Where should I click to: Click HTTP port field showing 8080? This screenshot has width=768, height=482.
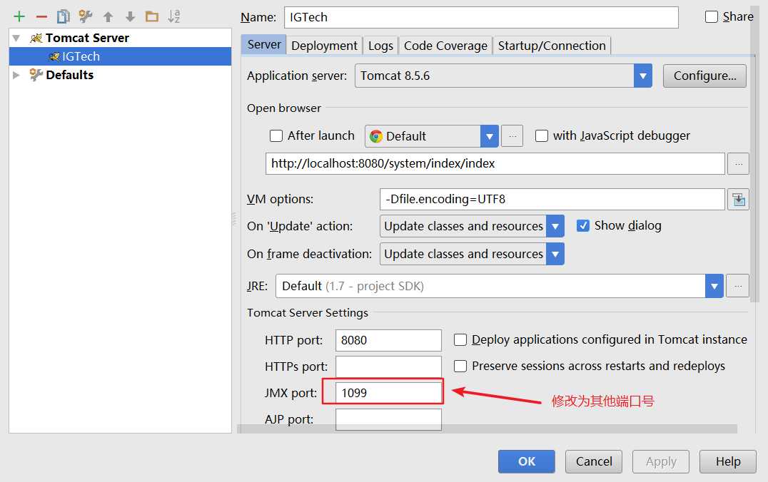(x=388, y=340)
